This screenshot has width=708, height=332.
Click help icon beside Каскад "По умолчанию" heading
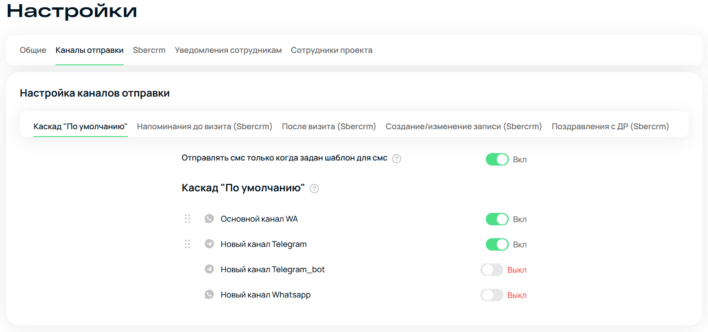click(314, 189)
